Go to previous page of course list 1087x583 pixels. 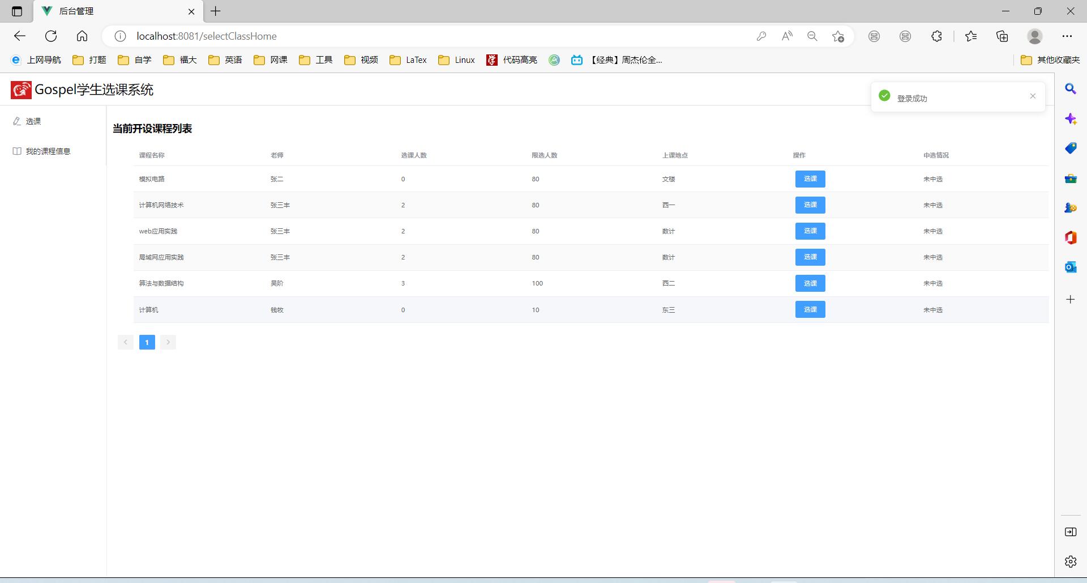[x=126, y=342]
